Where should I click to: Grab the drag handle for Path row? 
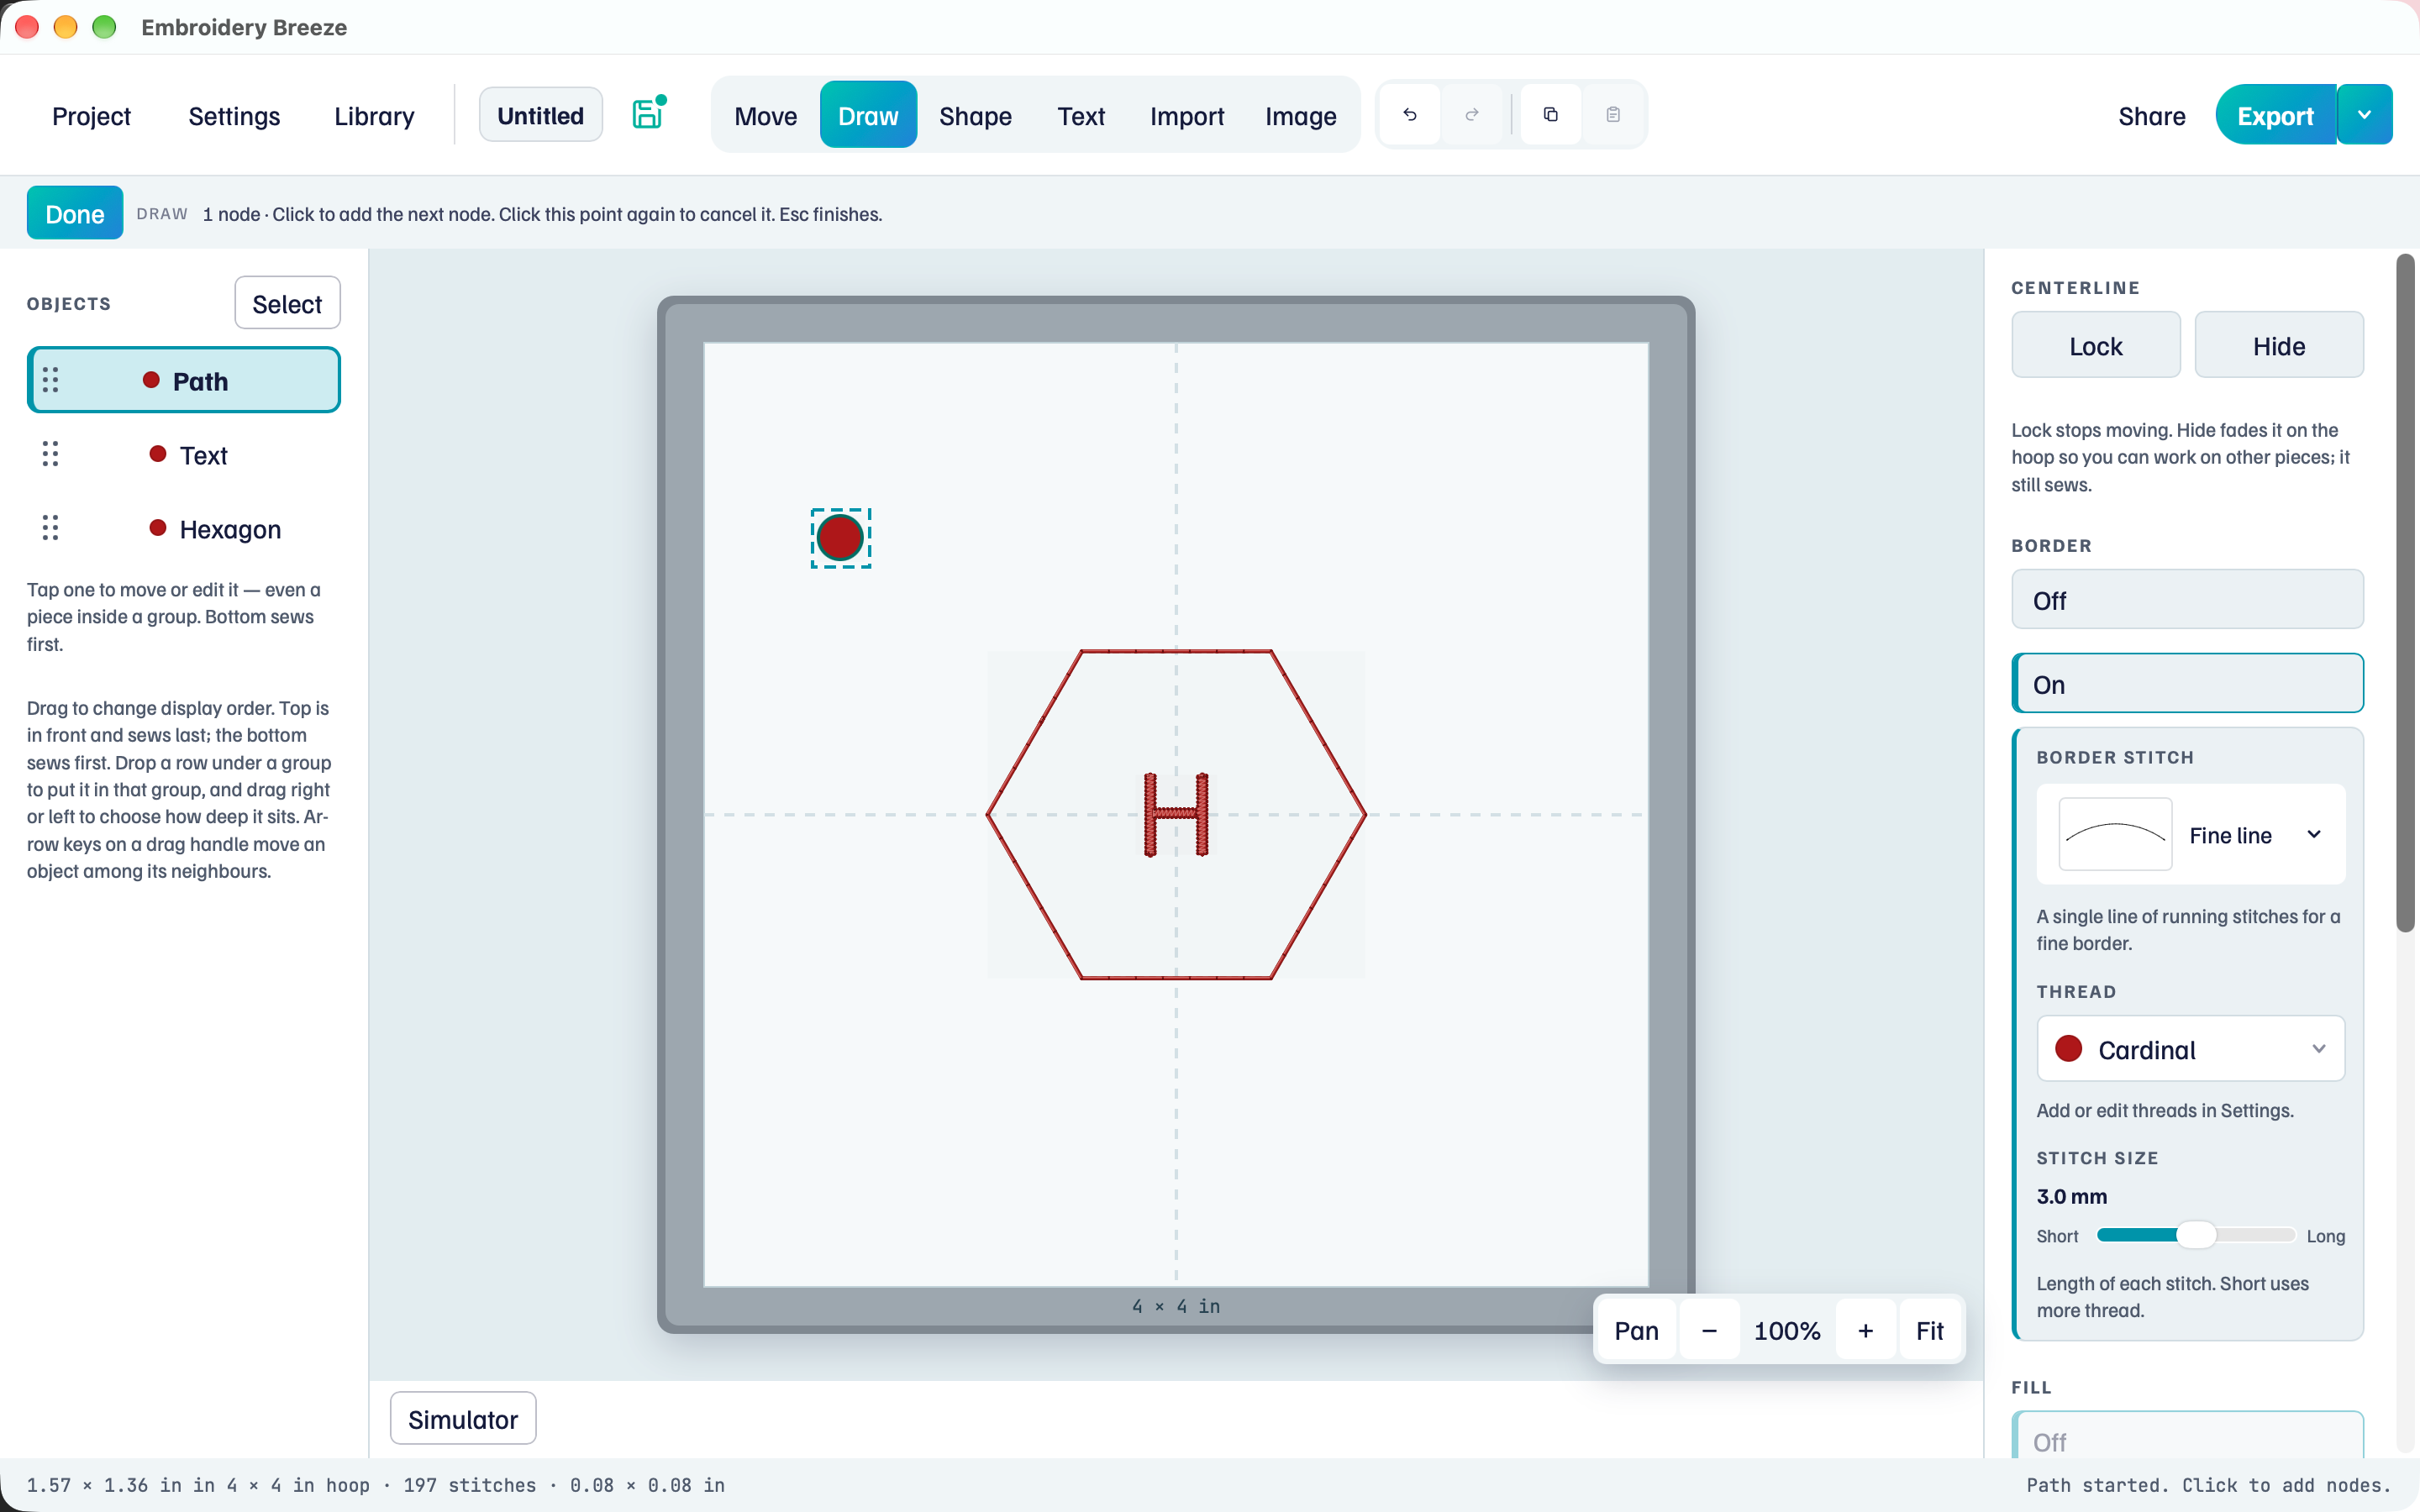pos(51,380)
